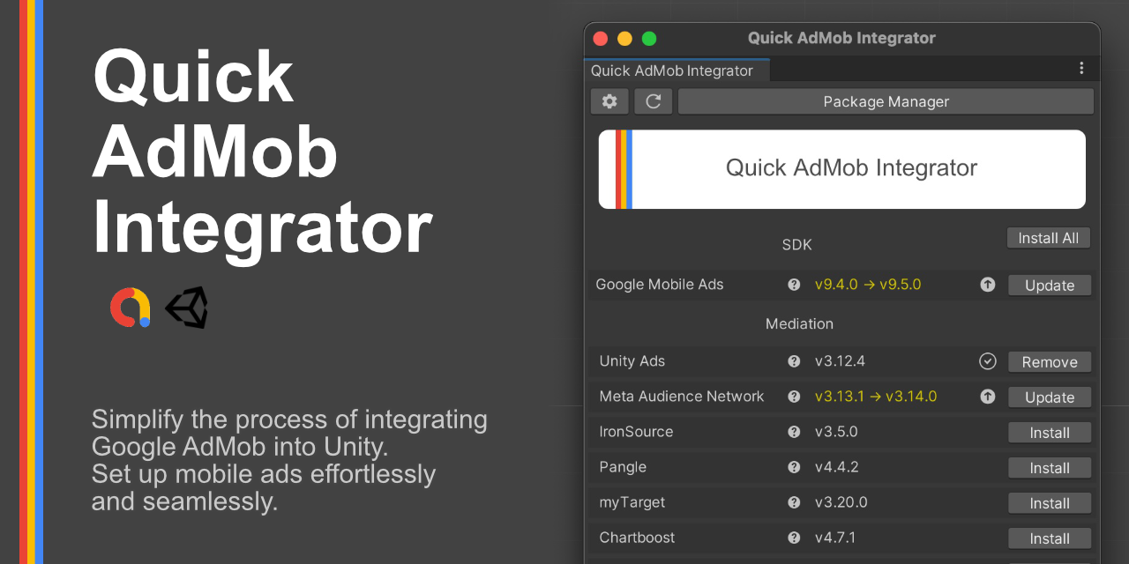Click help icon next to IronSource
The width and height of the screenshot is (1129, 564).
[794, 432]
